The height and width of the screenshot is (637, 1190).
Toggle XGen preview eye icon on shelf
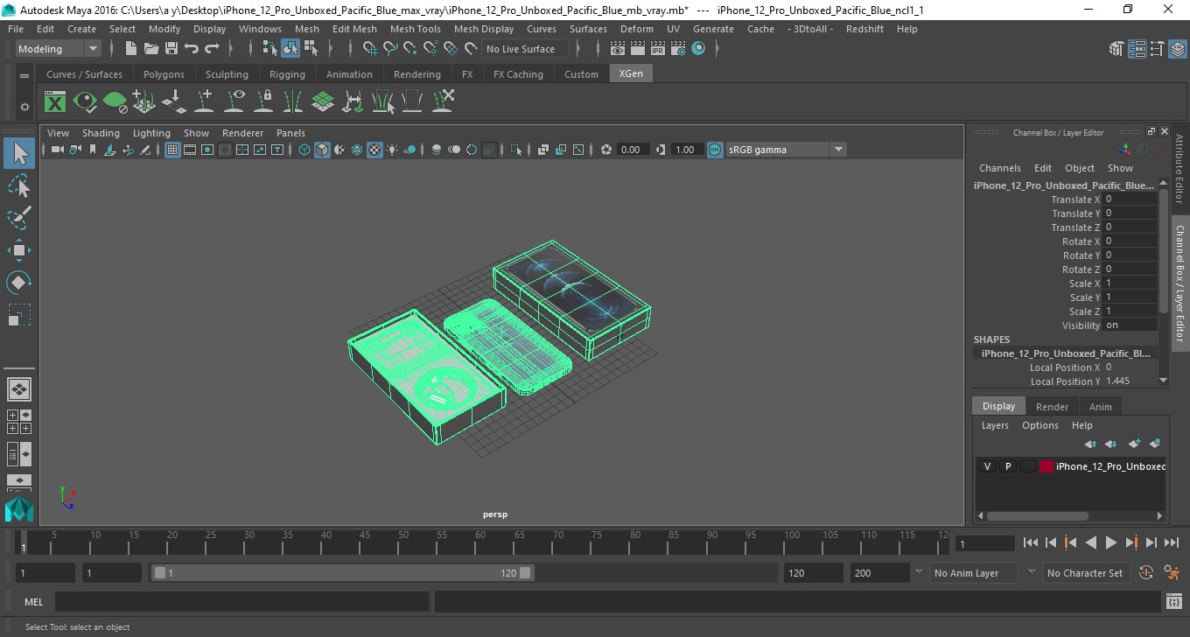(85, 102)
